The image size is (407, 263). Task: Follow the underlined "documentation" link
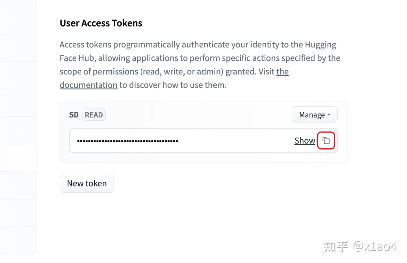point(88,85)
